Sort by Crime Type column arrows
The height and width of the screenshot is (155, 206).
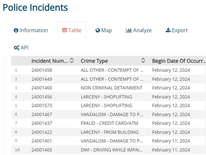pos(143,60)
